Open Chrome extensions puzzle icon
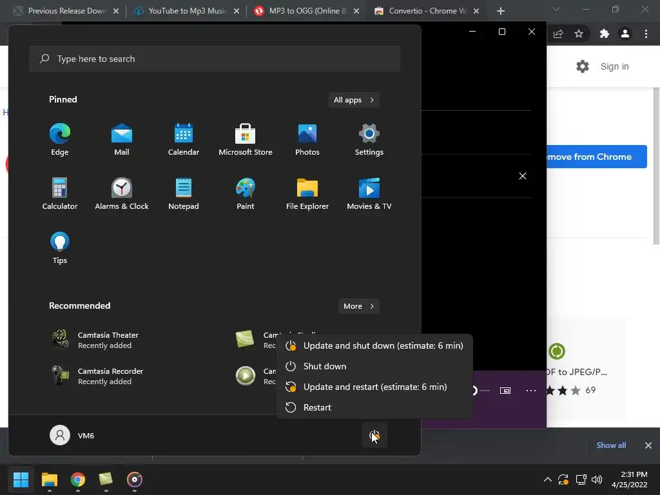The height and width of the screenshot is (495, 660). 605,34
